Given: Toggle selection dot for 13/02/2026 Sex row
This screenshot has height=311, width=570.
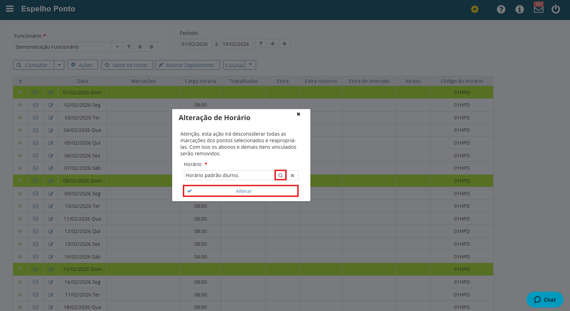Looking at the screenshot, I should coord(20,244).
